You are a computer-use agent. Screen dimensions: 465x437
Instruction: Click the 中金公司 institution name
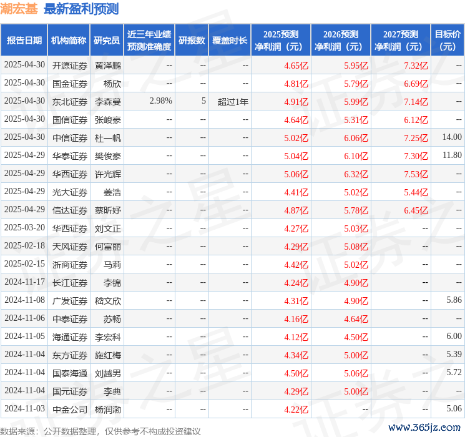[70, 410]
